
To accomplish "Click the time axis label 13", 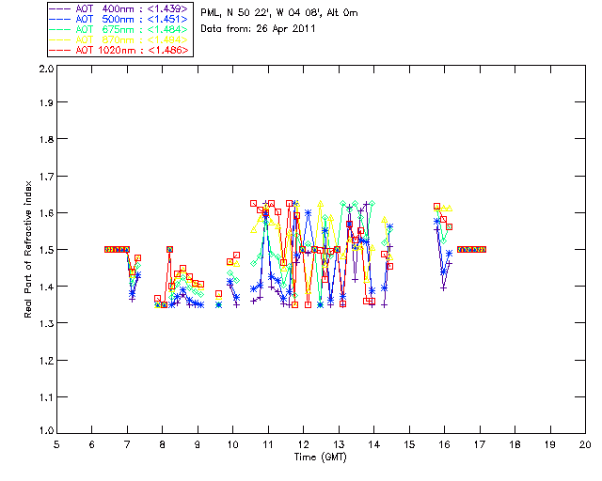I will pos(339,444).
